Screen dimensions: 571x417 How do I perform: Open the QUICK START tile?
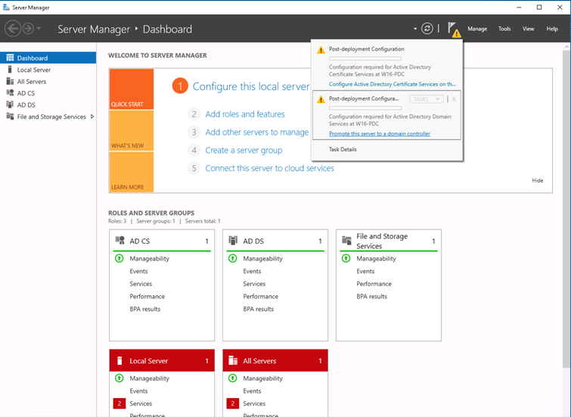point(131,89)
